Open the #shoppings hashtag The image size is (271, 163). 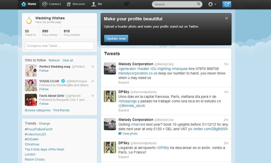tap(127, 101)
